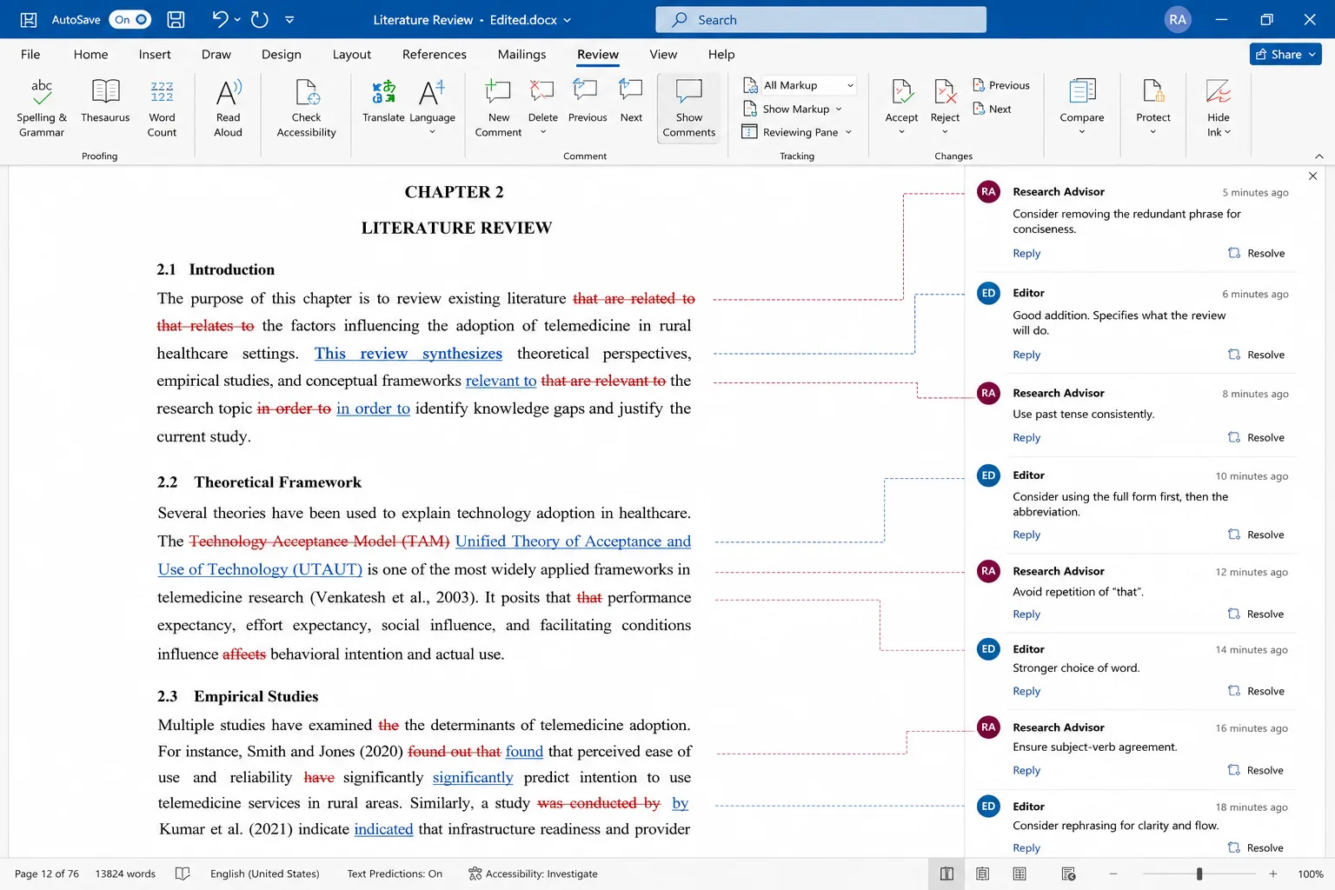Click the Accept change icon
The width and height of the screenshot is (1335, 890).
901,90
